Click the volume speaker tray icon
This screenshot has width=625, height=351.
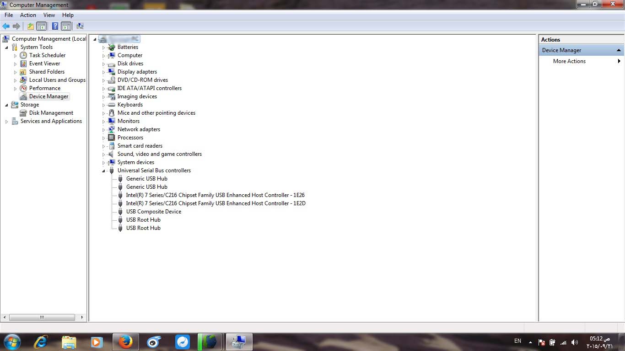pos(575,342)
